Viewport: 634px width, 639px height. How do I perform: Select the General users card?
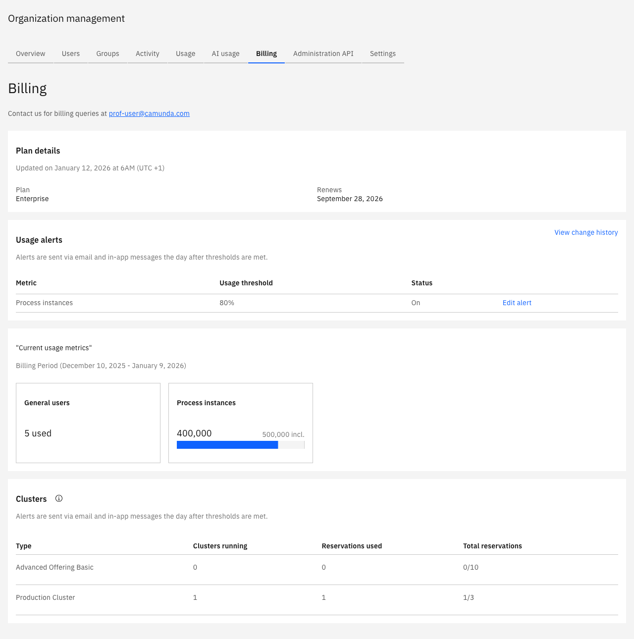tap(88, 423)
